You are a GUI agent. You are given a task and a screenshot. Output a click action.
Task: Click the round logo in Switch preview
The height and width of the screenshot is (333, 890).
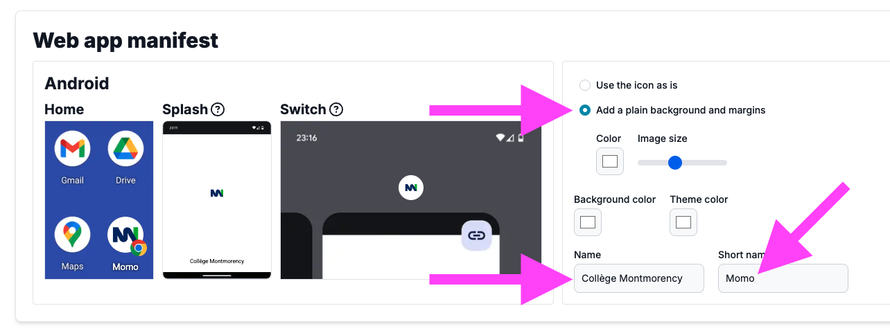(411, 188)
